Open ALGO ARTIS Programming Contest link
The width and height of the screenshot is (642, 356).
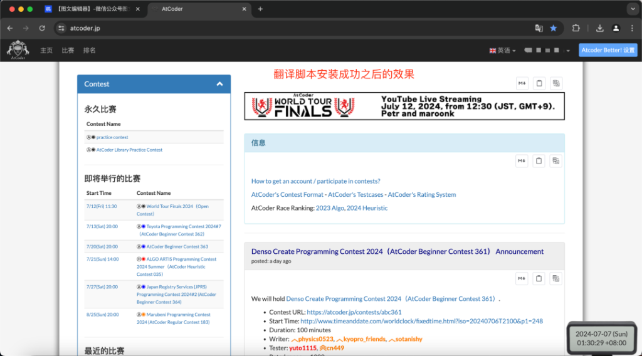click(176, 267)
